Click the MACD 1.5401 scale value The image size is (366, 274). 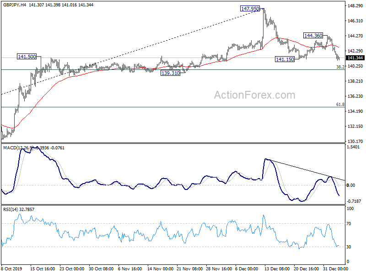pos(353,147)
